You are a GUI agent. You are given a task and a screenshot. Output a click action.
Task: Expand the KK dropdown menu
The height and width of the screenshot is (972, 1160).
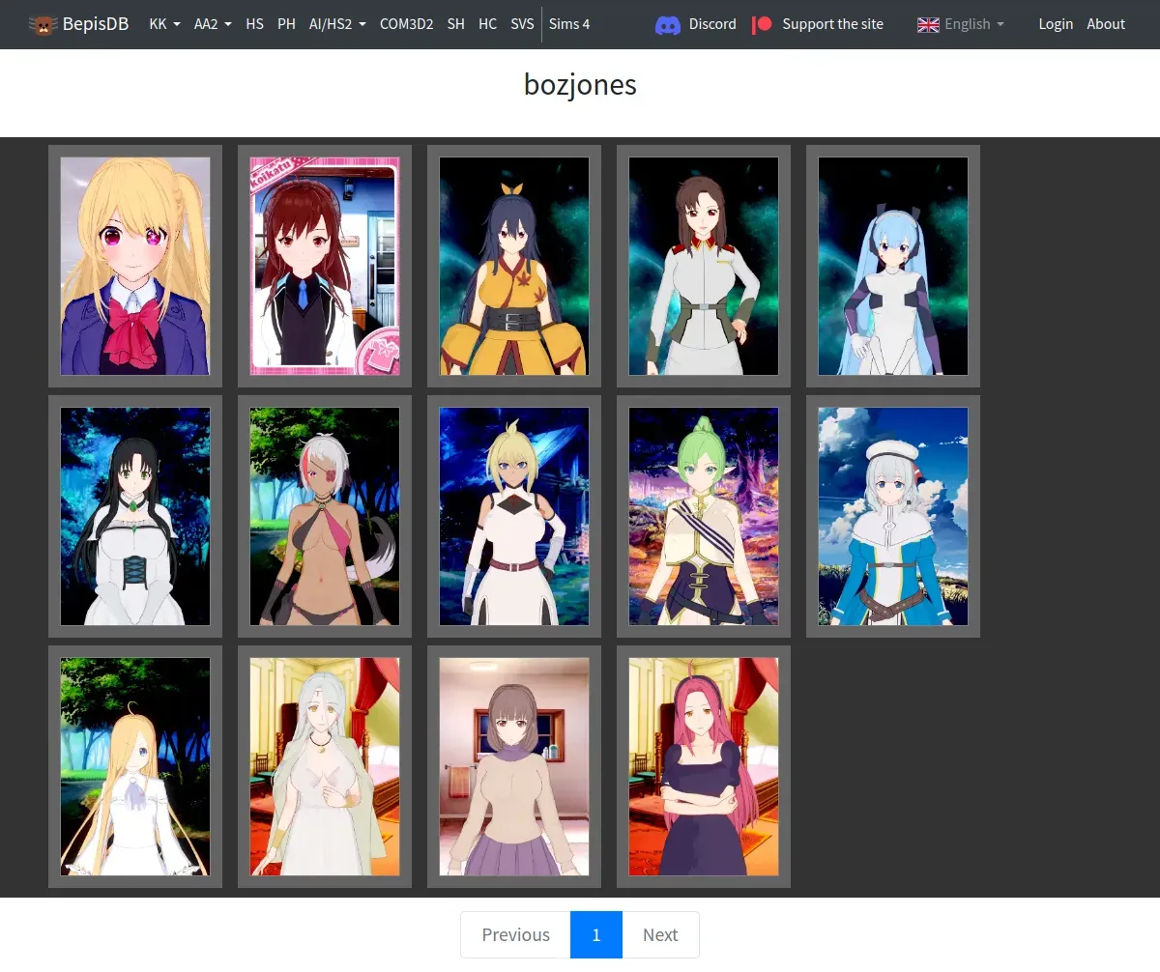click(164, 24)
